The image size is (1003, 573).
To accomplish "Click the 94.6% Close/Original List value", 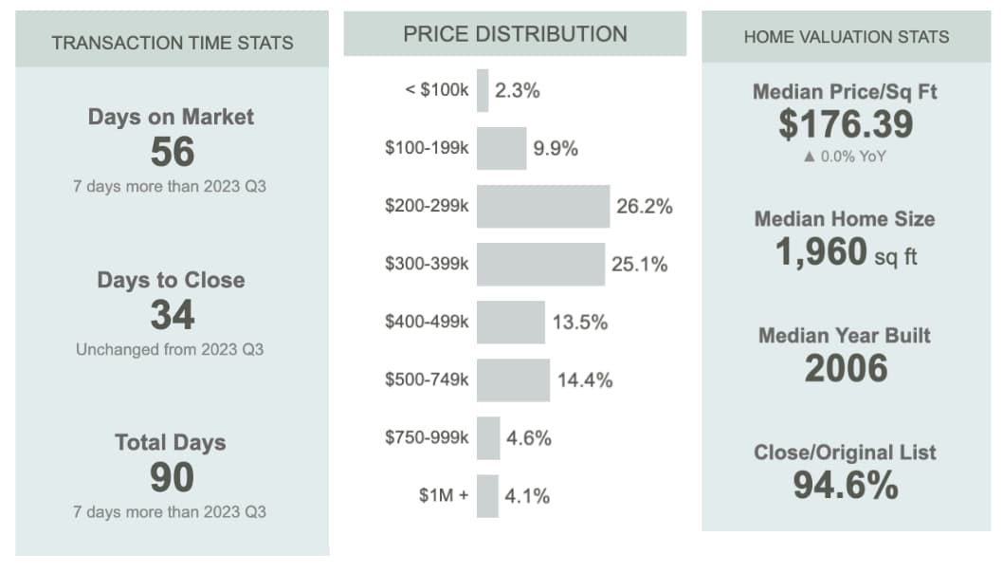I will point(846,485).
